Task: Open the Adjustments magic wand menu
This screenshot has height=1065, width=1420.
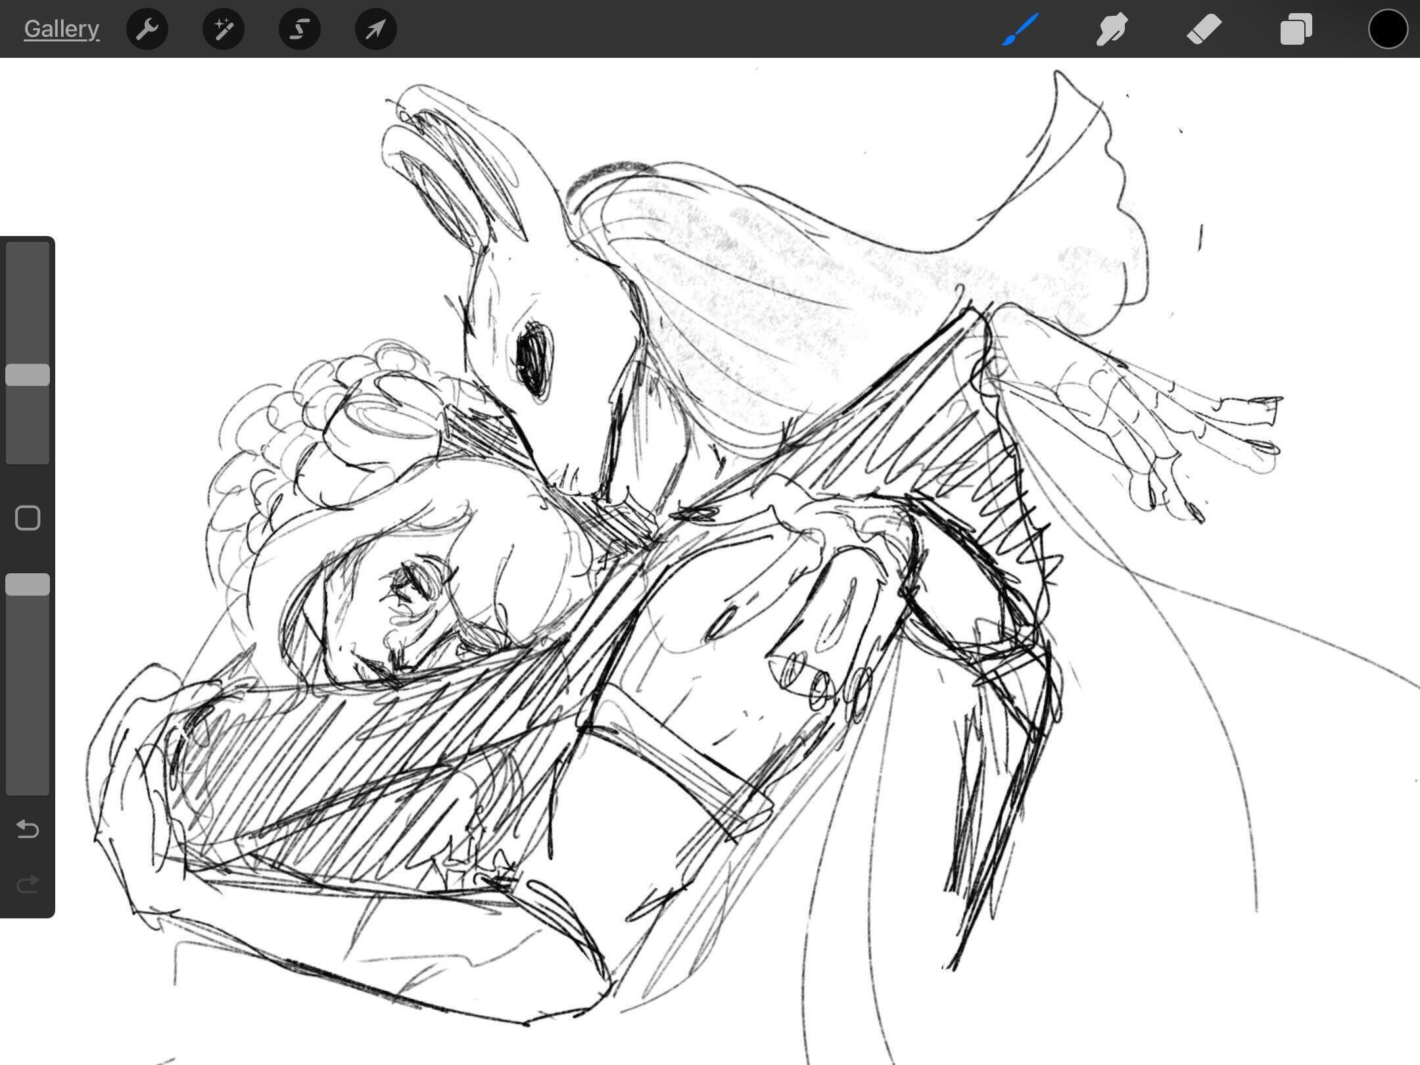Action: (224, 29)
